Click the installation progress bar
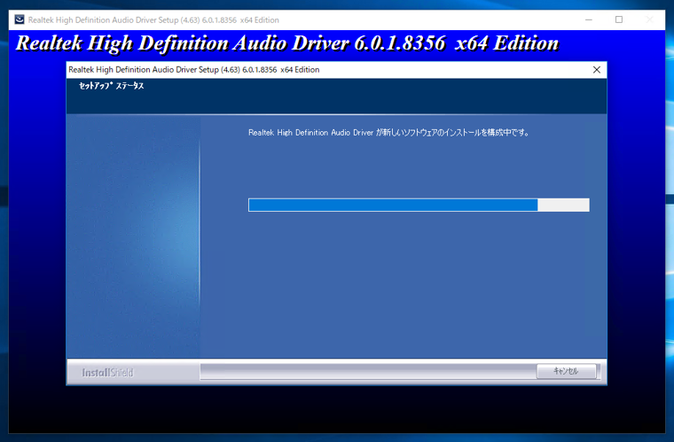The width and height of the screenshot is (674, 442). click(419, 205)
